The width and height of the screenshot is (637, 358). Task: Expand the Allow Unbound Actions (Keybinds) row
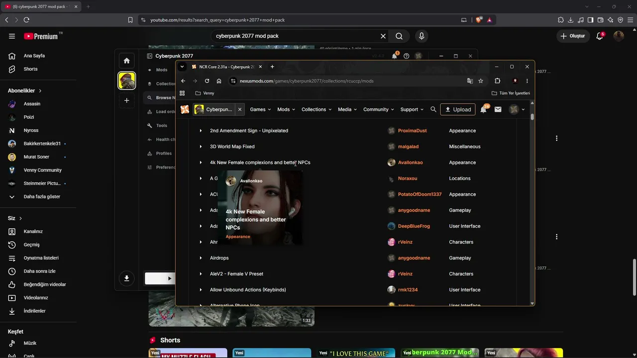pos(201,290)
